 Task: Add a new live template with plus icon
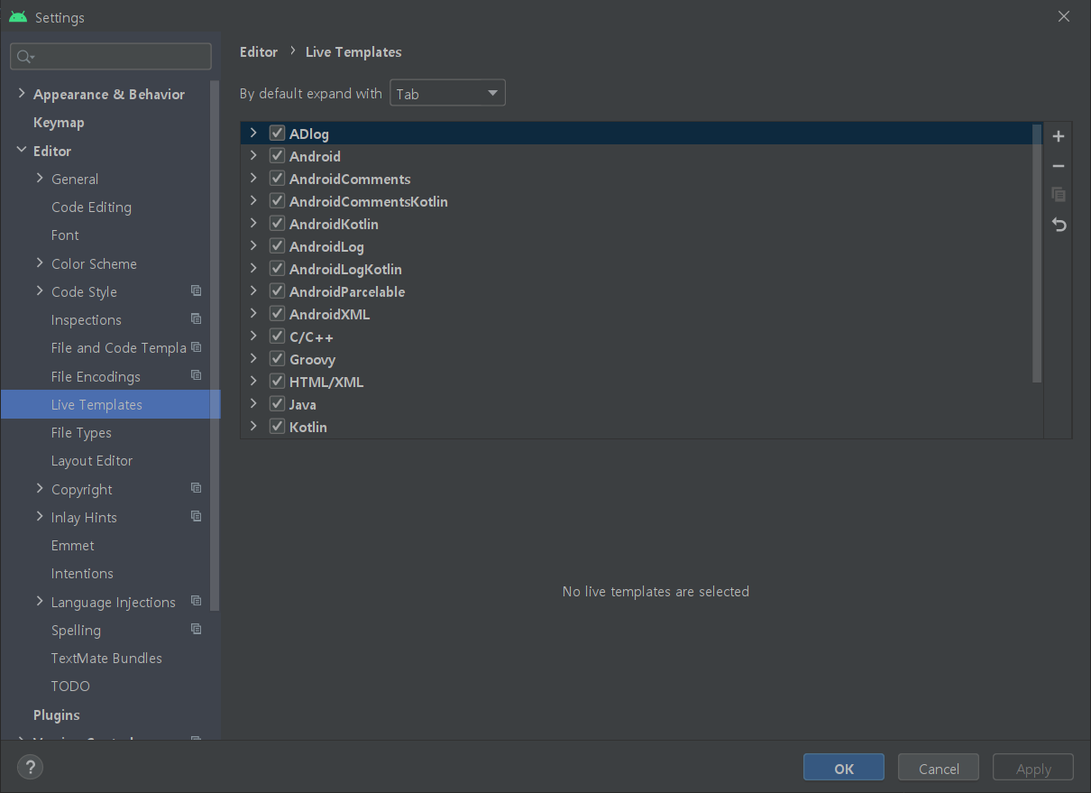pos(1059,137)
